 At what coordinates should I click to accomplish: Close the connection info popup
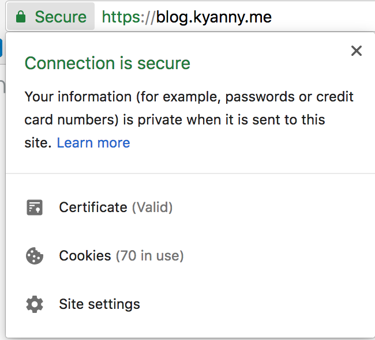click(x=357, y=51)
